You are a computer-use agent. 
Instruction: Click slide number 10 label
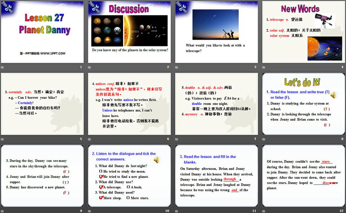click(167, 211)
